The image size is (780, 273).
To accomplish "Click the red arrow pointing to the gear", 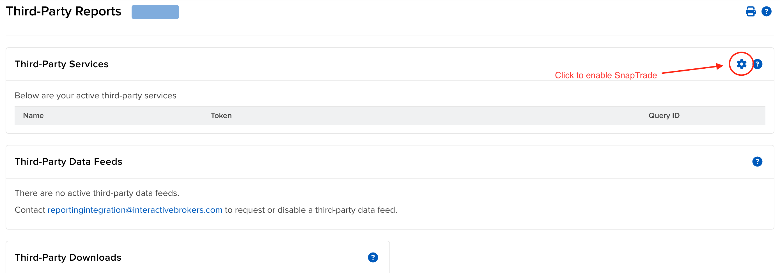I will [x=692, y=69].
